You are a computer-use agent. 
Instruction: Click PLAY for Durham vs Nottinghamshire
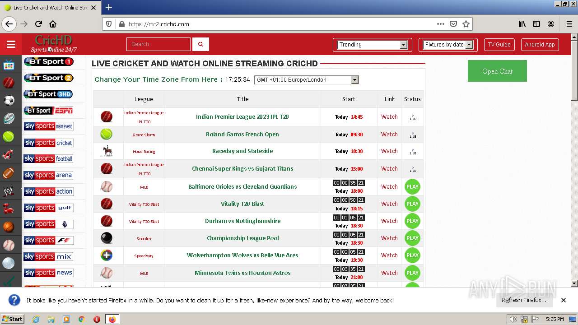tap(412, 221)
